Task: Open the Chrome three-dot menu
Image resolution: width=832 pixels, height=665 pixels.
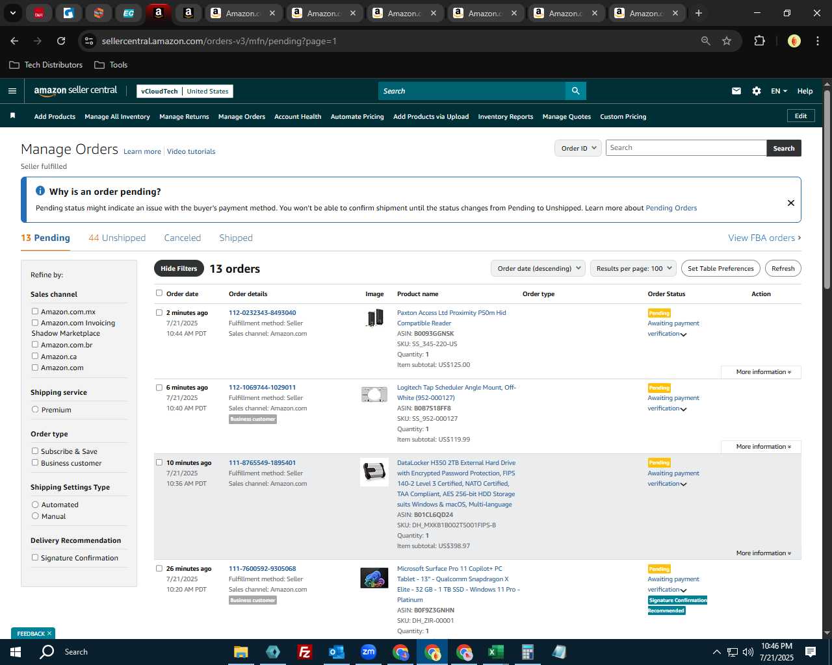Action: [x=817, y=41]
